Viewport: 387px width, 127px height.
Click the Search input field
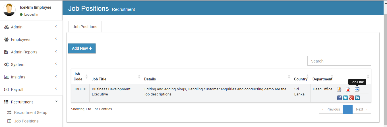(x=339, y=61)
